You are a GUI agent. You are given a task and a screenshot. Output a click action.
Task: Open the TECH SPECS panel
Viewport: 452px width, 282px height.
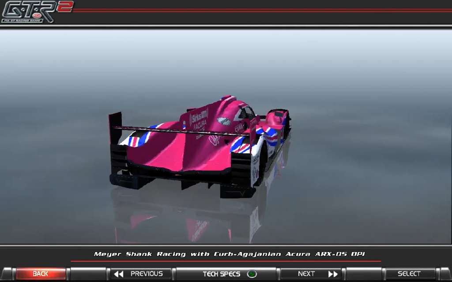click(x=226, y=274)
